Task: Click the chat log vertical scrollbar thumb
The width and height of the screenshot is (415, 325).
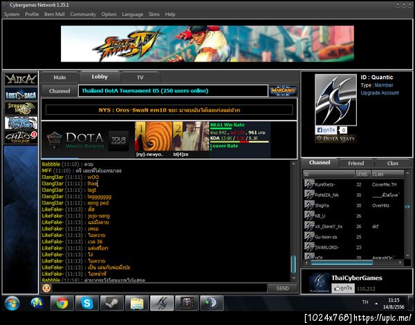Action: point(293,264)
